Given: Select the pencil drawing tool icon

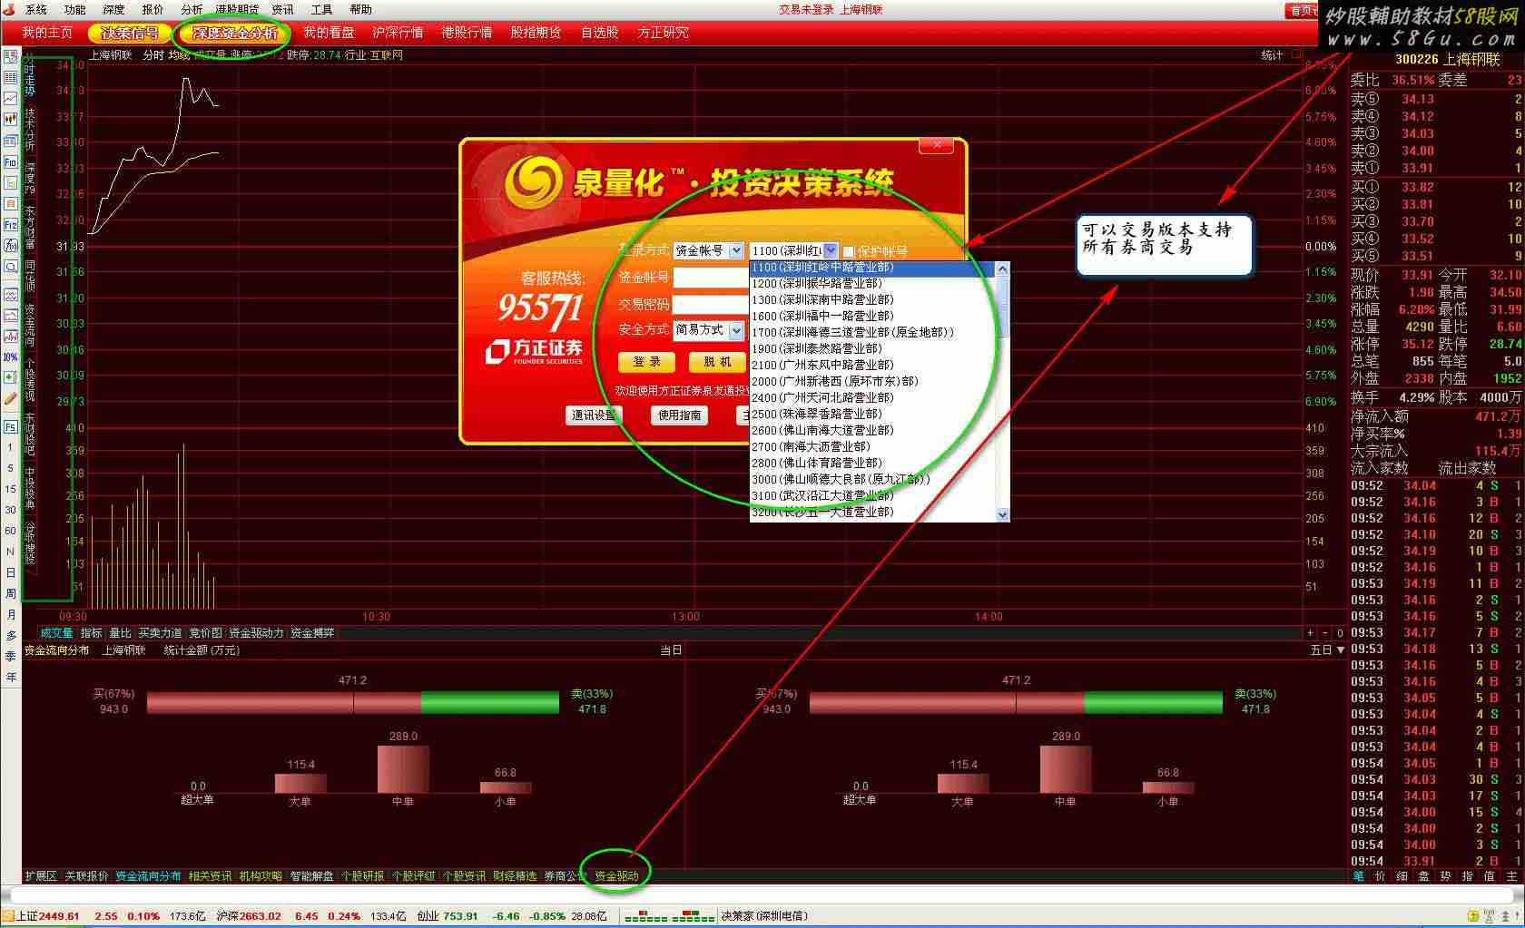Looking at the screenshot, I should click(10, 397).
